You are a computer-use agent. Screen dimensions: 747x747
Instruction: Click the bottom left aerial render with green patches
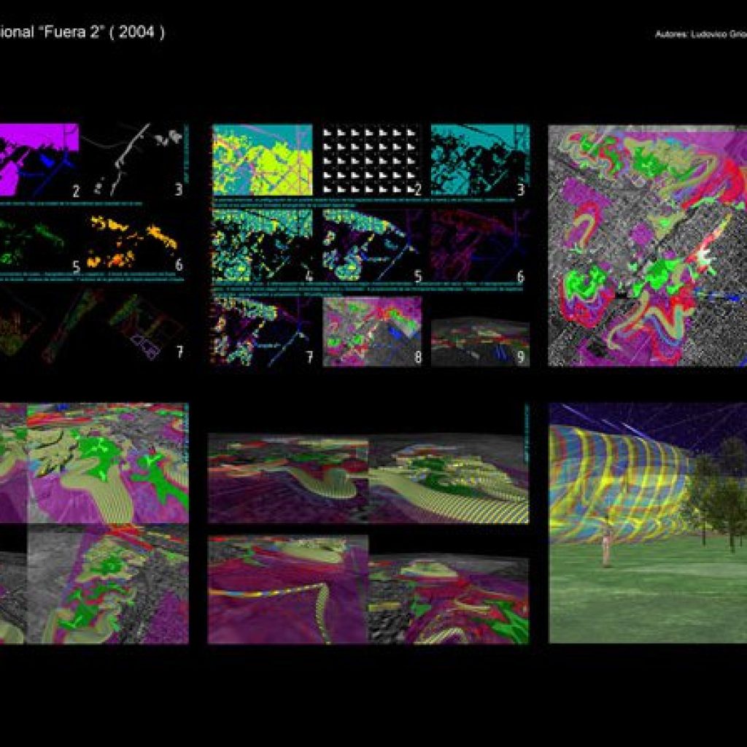108,584
